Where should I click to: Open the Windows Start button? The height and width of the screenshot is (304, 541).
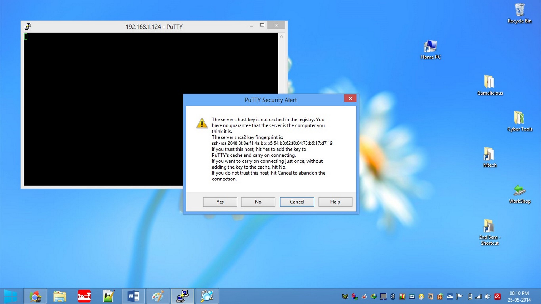pos(10,296)
